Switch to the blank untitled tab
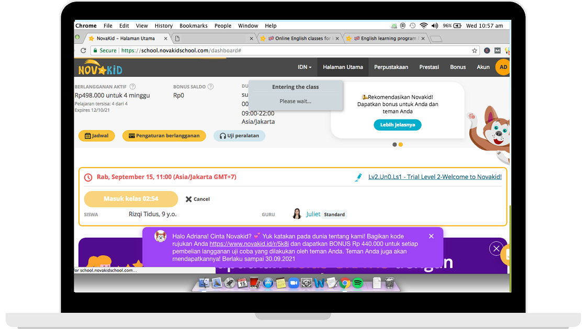The height and width of the screenshot is (329, 586). (x=213, y=39)
